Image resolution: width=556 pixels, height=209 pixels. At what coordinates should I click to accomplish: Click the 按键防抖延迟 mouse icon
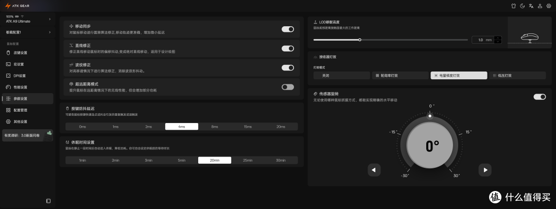click(67, 109)
